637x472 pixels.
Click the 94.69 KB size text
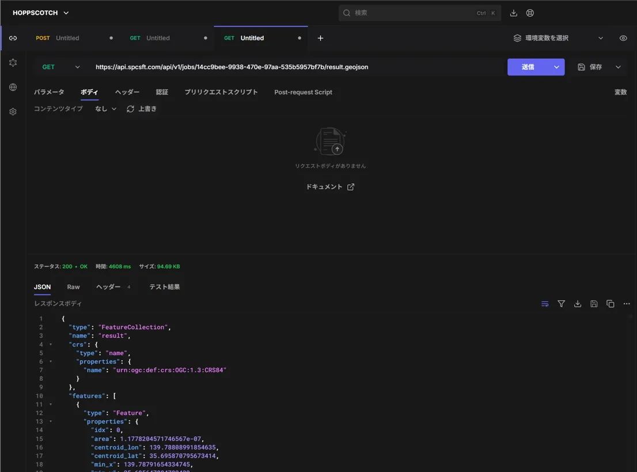click(168, 267)
